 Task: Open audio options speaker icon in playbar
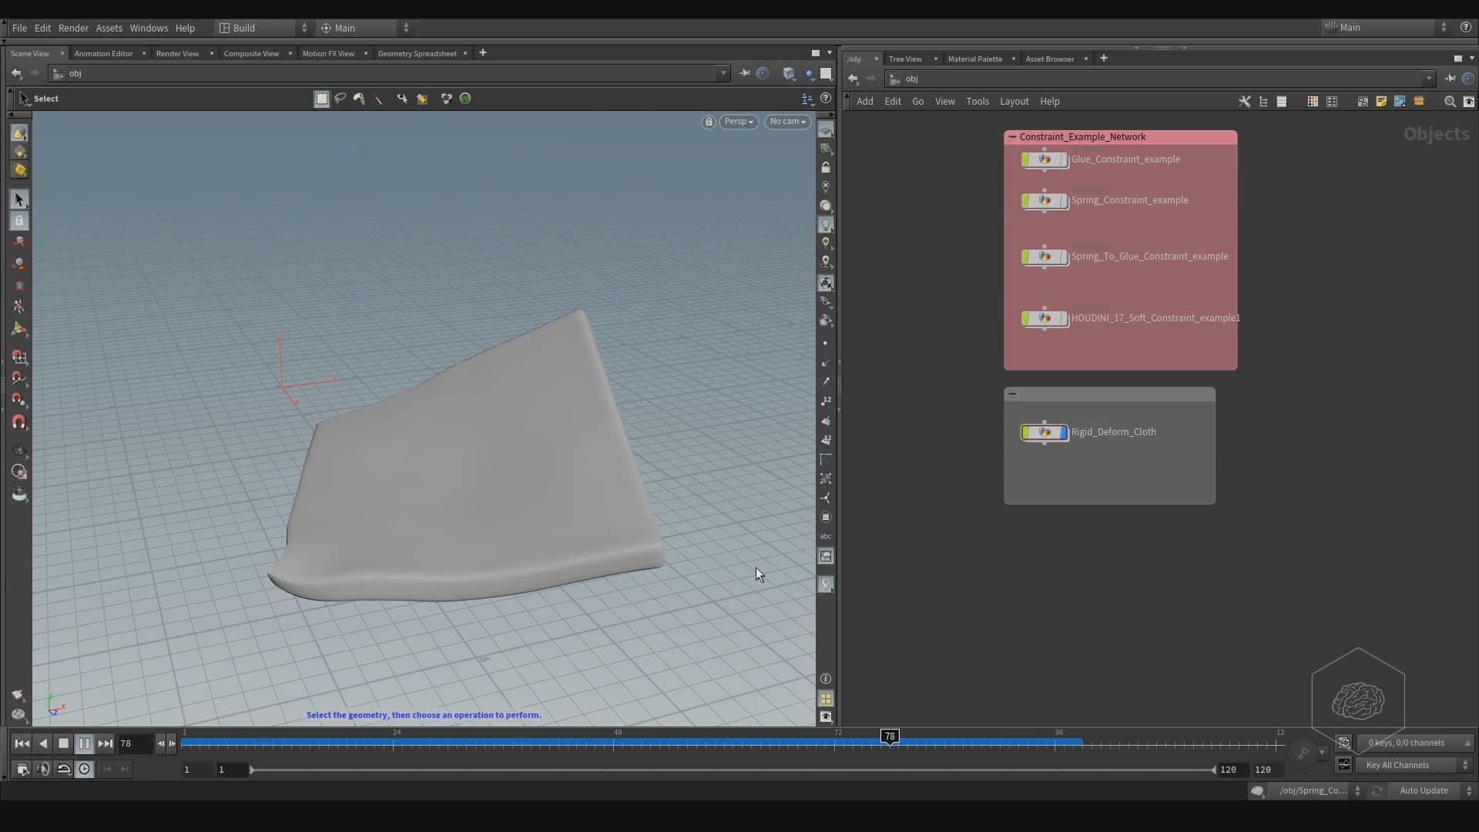pyautogui.click(x=43, y=769)
